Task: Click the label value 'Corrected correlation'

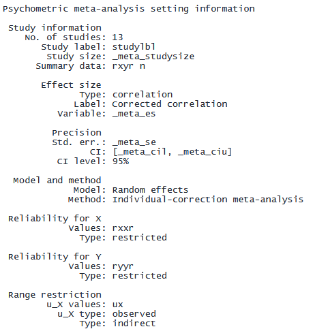Action: point(170,104)
